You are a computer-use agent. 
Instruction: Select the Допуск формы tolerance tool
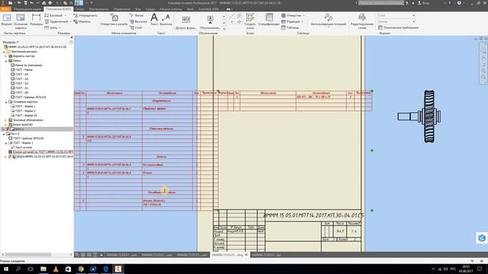tap(186, 22)
